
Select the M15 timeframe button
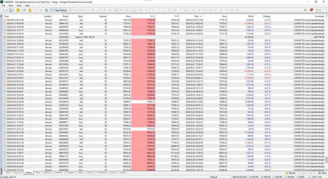205,10
